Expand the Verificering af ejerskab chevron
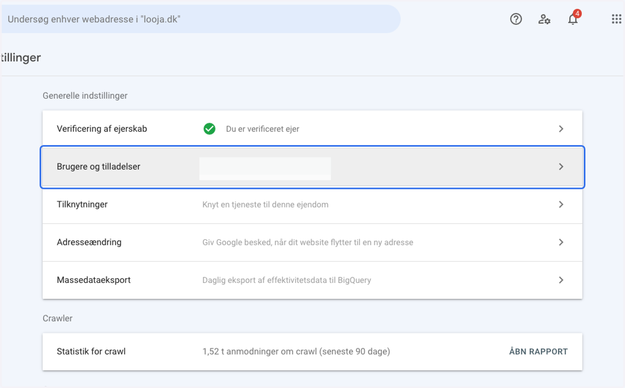 [x=561, y=128]
